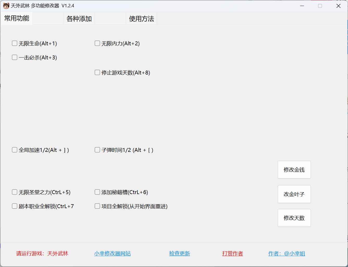Open the 小幸修改器网站 website link
This screenshot has height=267, width=348.
[112, 253]
